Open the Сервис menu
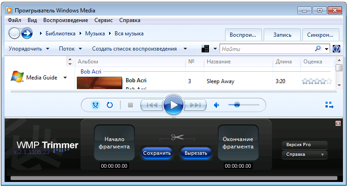 click(x=104, y=20)
